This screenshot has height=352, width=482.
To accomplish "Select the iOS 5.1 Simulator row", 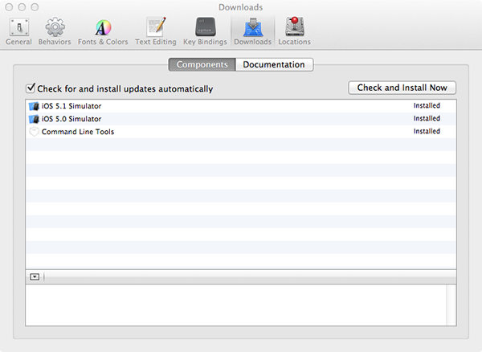I will point(241,106).
